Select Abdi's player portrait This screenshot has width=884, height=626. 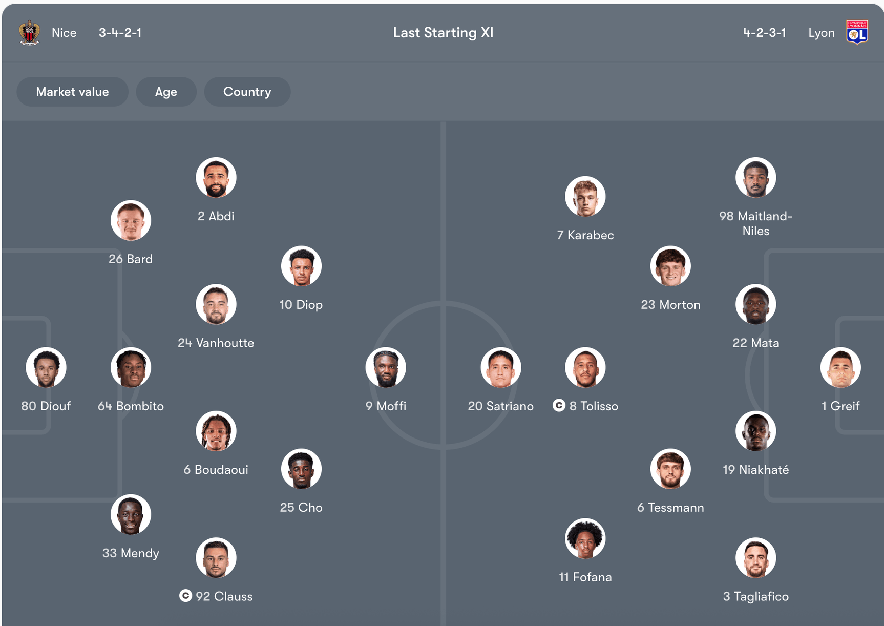216,178
